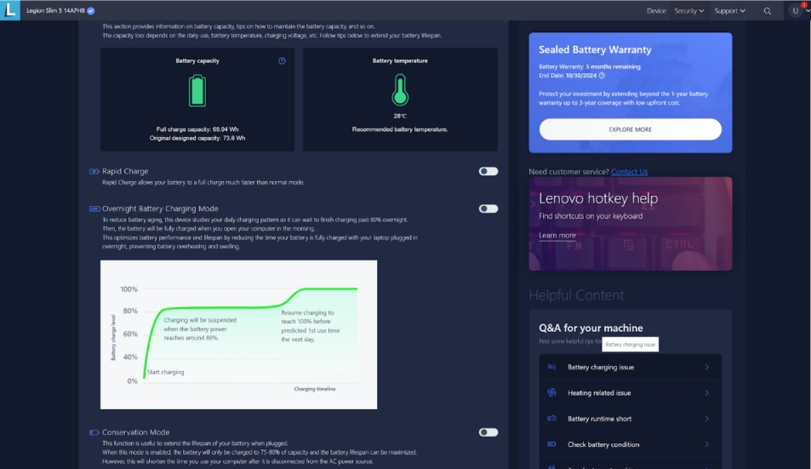Select the Battery charging issue row
The image size is (811, 469).
point(630,367)
